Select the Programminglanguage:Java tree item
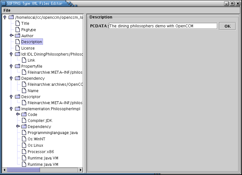This screenshot has height=175, width=242. 53,133
